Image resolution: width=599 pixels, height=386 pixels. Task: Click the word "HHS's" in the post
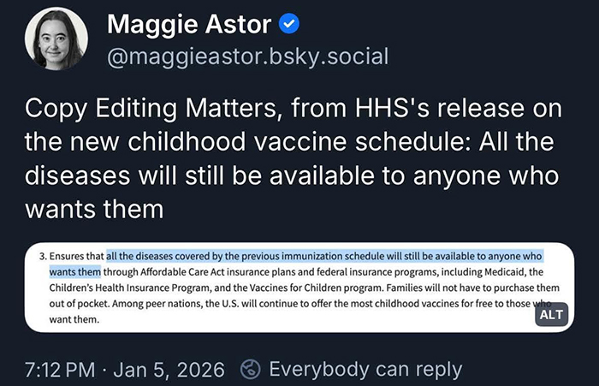[382, 110]
